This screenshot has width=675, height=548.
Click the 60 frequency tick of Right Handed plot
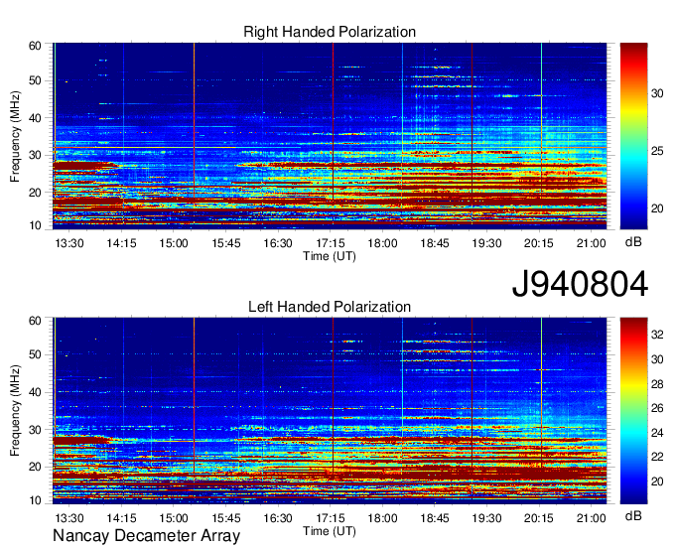pos(35,46)
